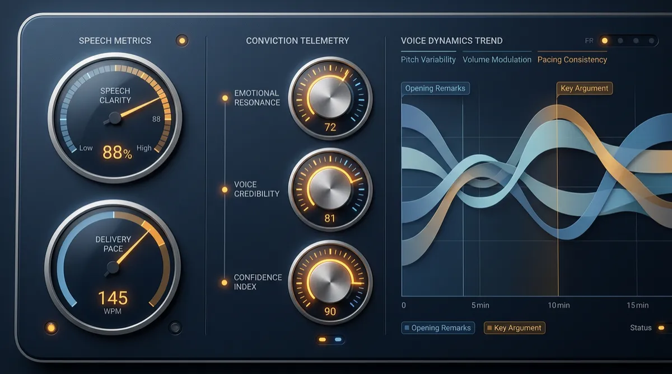The image size is (672, 374).
Task: Click the 88% clarity readout
Action: [x=117, y=152]
